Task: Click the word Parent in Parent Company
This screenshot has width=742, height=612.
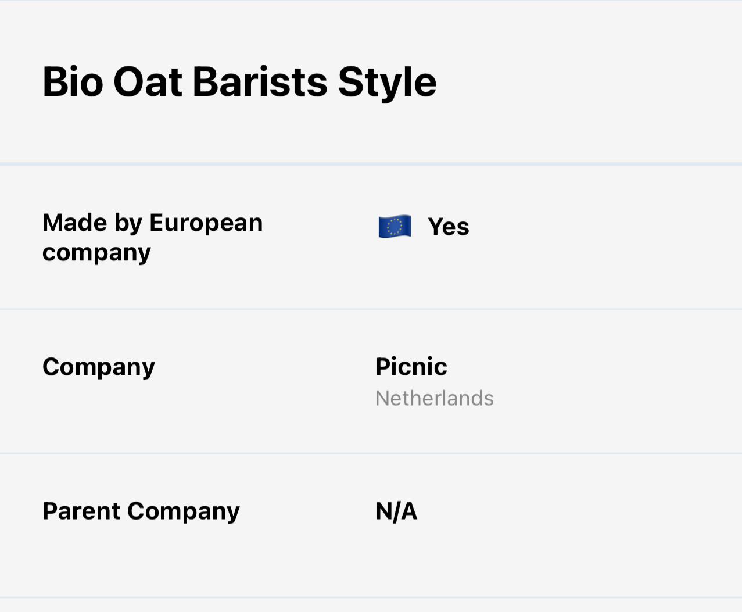Action: click(x=81, y=511)
